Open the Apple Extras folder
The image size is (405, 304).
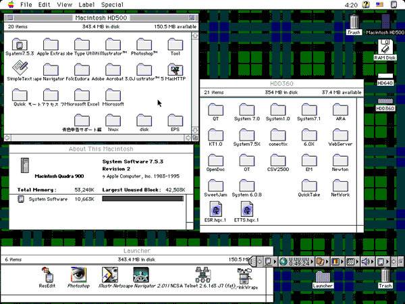pyautogui.click(x=51, y=44)
